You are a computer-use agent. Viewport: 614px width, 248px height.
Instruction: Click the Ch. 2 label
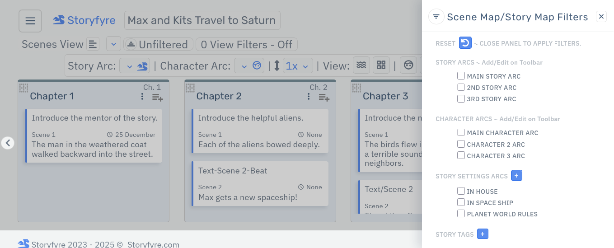[x=319, y=87]
